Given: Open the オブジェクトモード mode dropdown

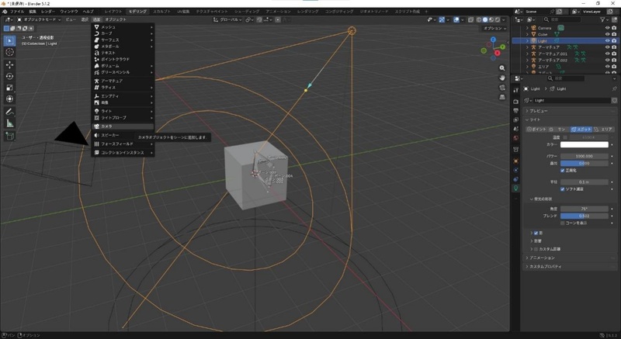Looking at the screenshot, I should pyautogui.click(x=39, y=19).
